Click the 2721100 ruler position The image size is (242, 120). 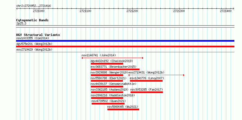(85, 11)
